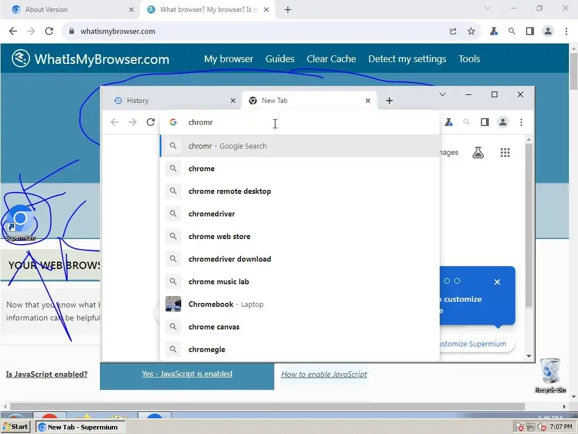Viewport: 578px width, 434px height.
Task: Select the What browser? My browser tab
Action: (x=208, y=10)
